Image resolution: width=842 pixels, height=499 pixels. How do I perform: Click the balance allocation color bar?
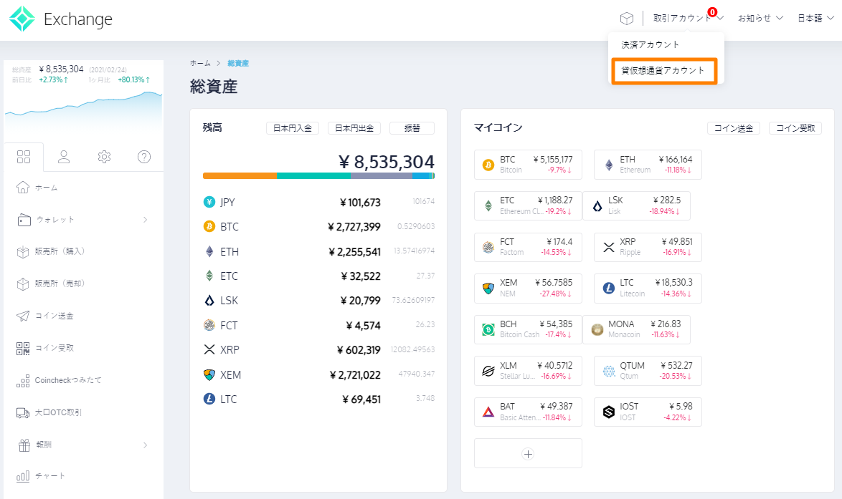click(318, 176)
